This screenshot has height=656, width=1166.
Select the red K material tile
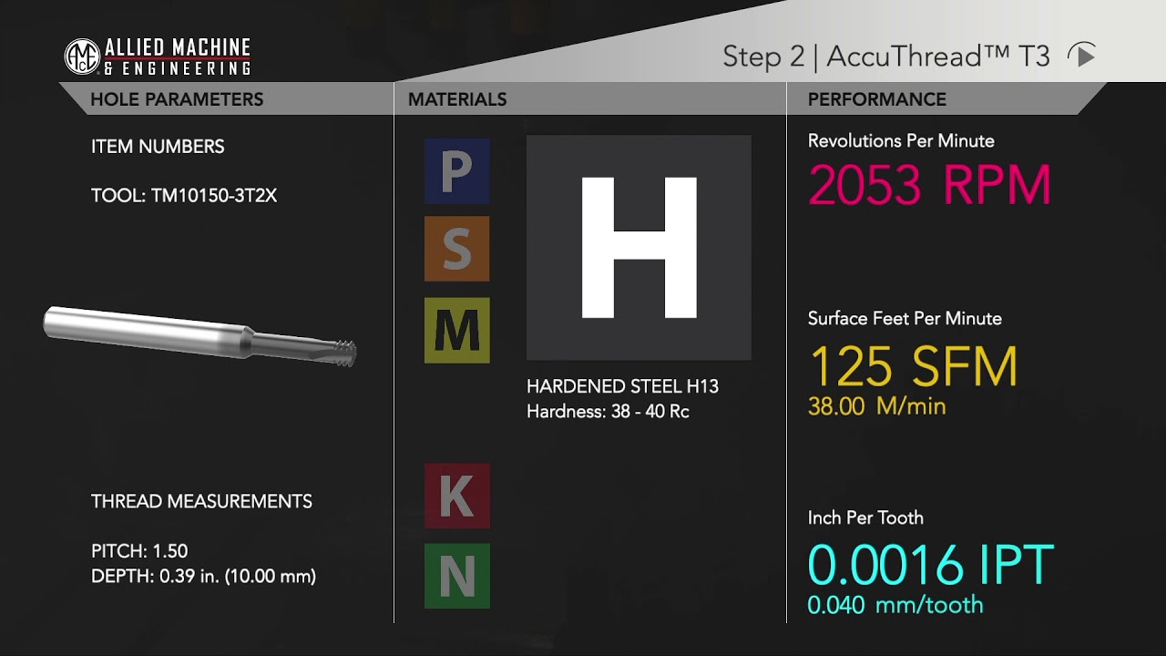pos(457,496)
